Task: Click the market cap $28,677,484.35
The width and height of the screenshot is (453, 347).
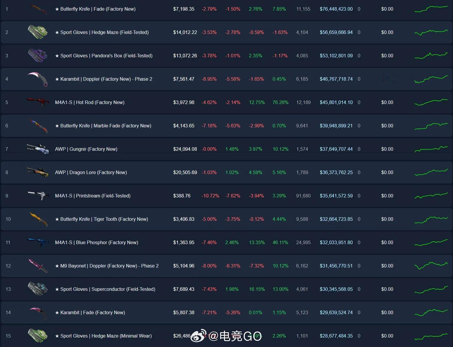Action: (x=336, y=336)
